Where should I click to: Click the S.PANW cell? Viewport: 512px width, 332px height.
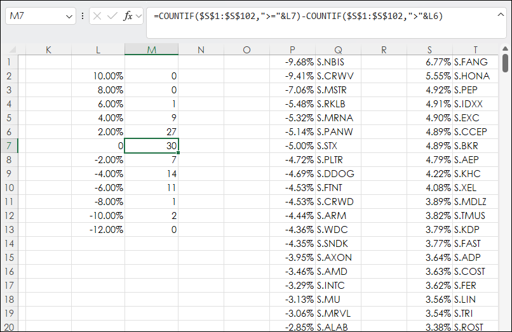tap(339, 132)
